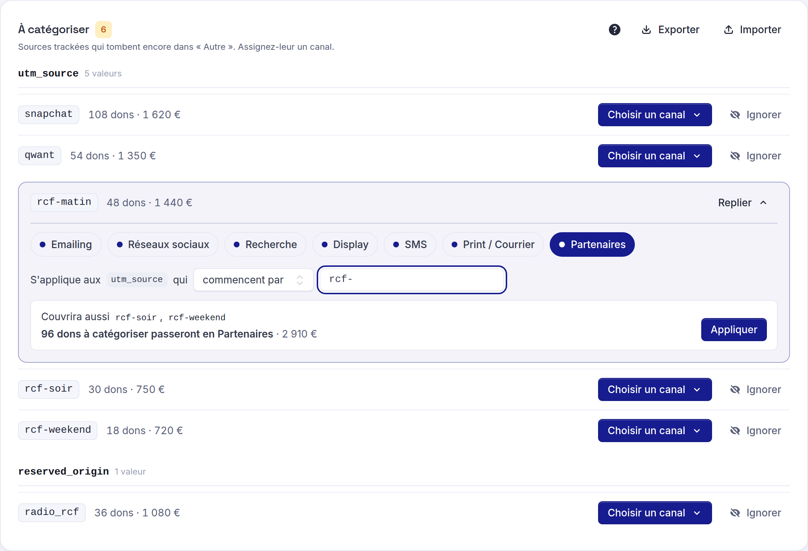The width and height of the screenshot is (808, 551).
Task: Click the crossed-eye icon in radio_rcf row
Action: pyautogui.click(x=735, y=513)
